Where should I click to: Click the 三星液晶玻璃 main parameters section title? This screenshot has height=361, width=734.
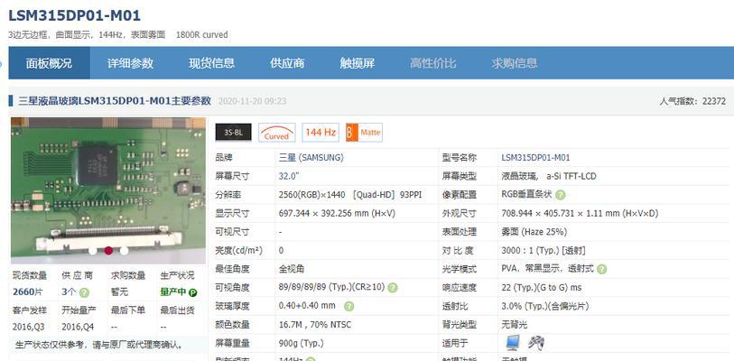(115, 101)
